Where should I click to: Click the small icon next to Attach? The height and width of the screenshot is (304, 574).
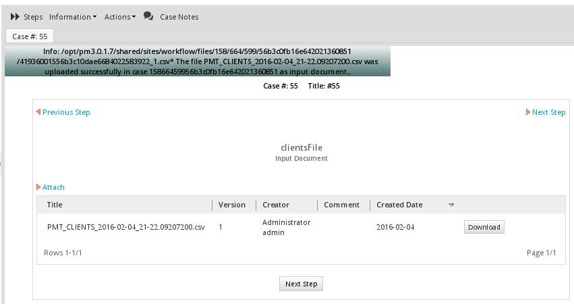38,187
